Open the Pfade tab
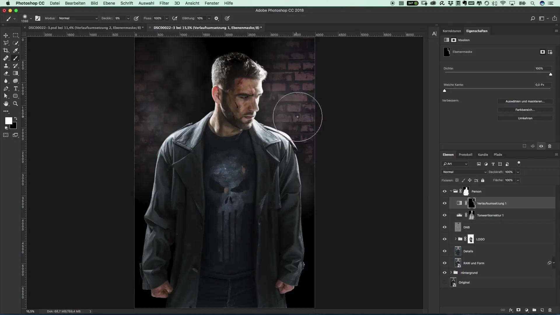Screen dimensions: 560x315 click(498, 155)
